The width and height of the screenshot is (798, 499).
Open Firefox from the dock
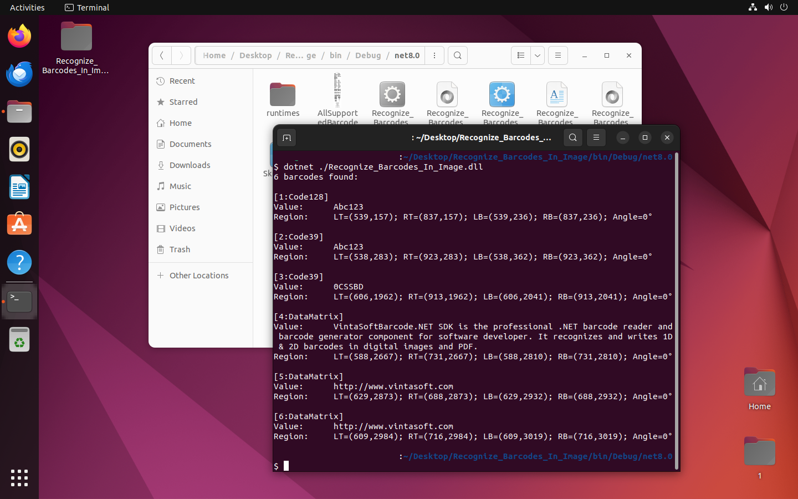click(x=19, y=37)
